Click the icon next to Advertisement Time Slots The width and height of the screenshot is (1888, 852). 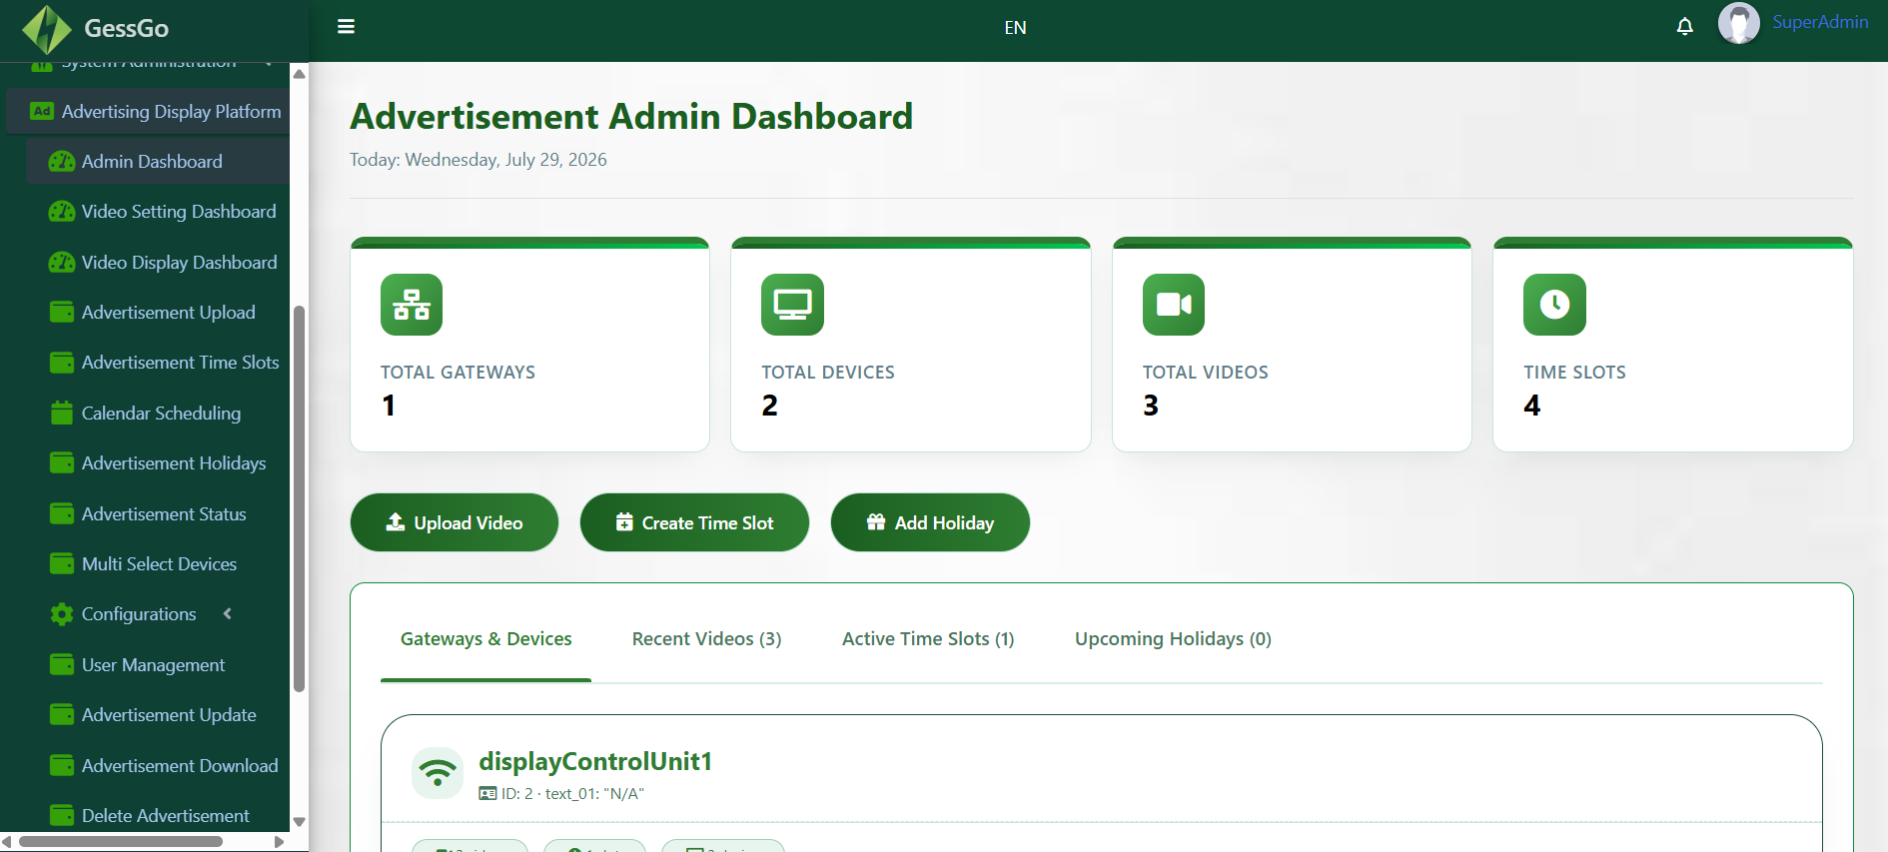coord(62,363)
